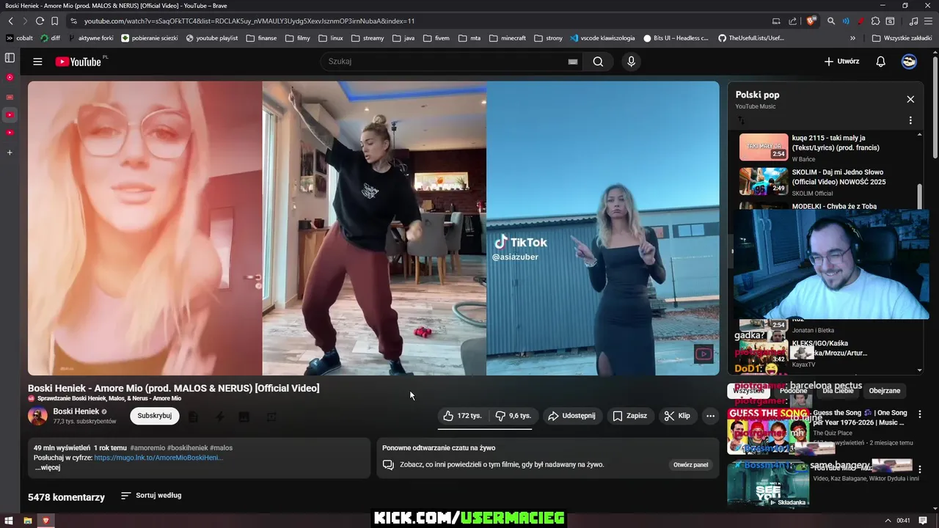The width and height of the screenshot is (939, 528).
Task: Open the on-screen keyboard icon in search box
Action: (572, 62)
